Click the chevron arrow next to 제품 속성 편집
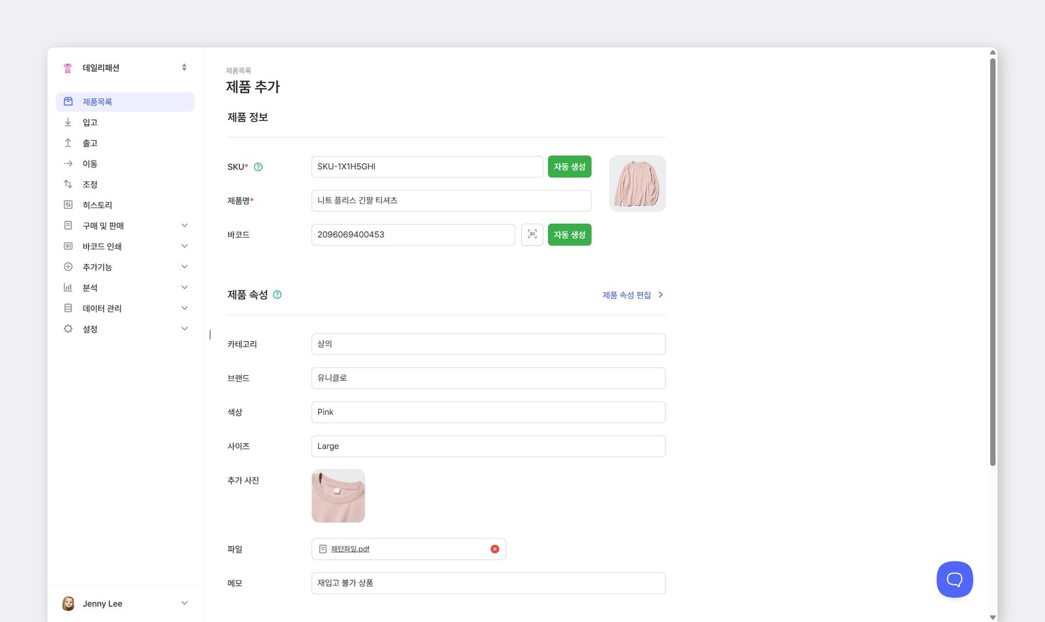This screenshot has height=622, width=1045. pyautogui.click(x=660, y=295)
